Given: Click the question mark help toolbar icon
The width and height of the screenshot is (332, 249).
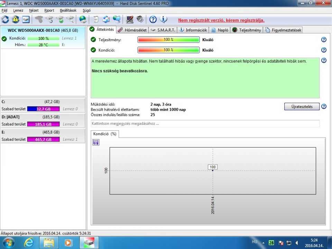Looking at the screenshot, I should pos(153,19).
